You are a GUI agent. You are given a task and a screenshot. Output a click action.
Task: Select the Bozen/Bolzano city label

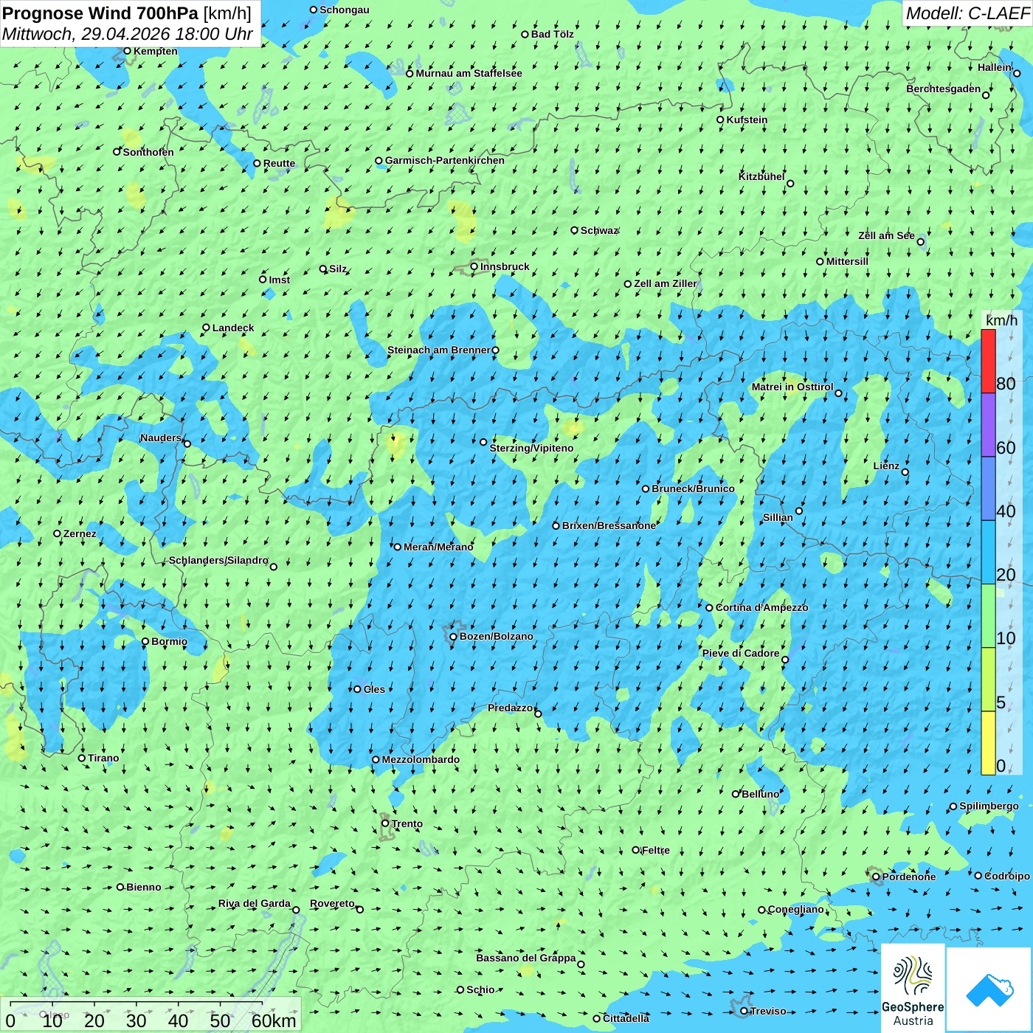coord(496,636)
